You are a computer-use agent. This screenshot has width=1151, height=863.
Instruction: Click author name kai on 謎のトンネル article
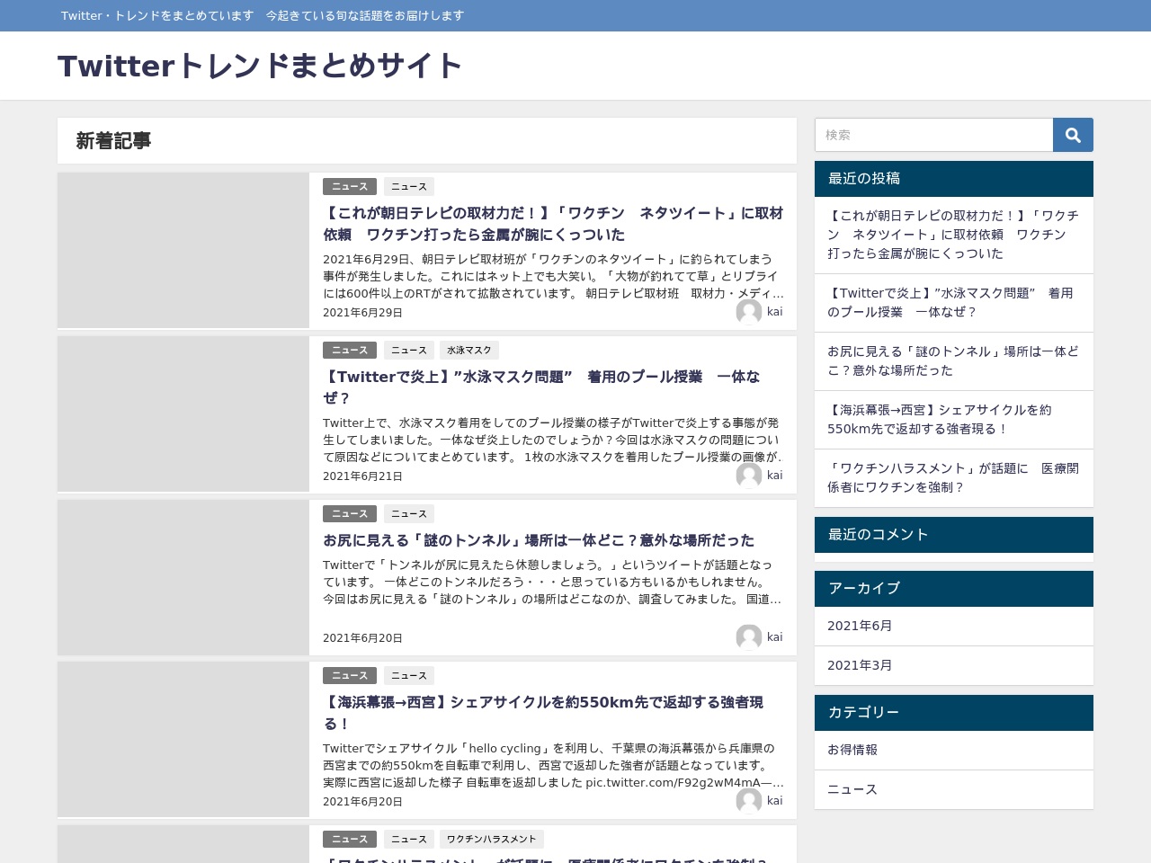(775, 637)
